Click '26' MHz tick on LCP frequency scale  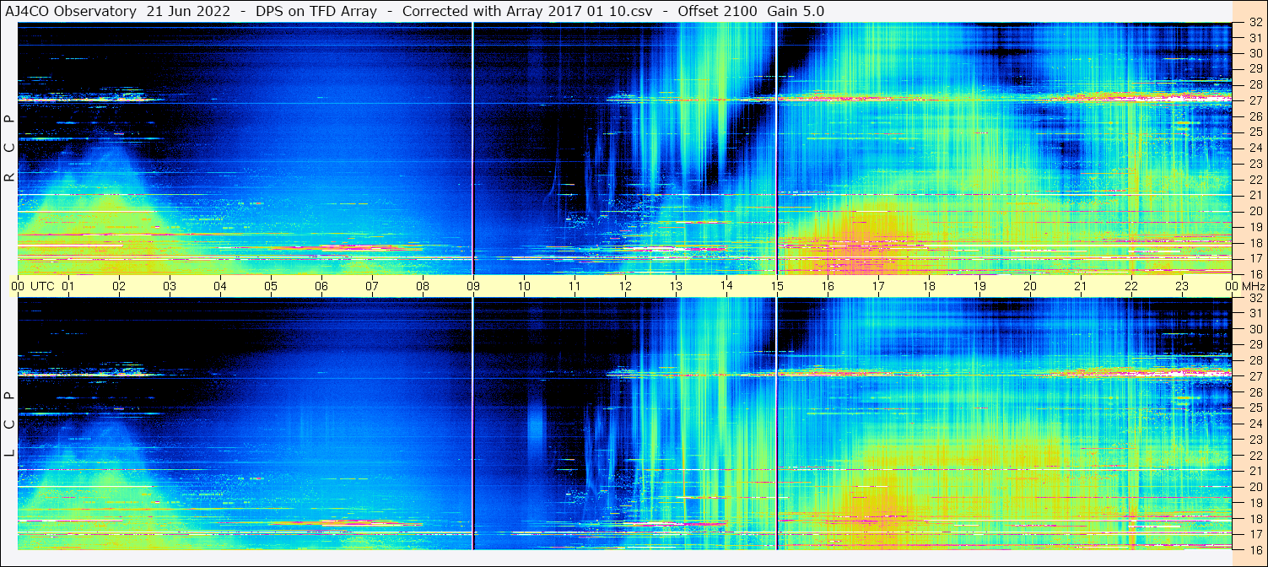[1255, 392]
